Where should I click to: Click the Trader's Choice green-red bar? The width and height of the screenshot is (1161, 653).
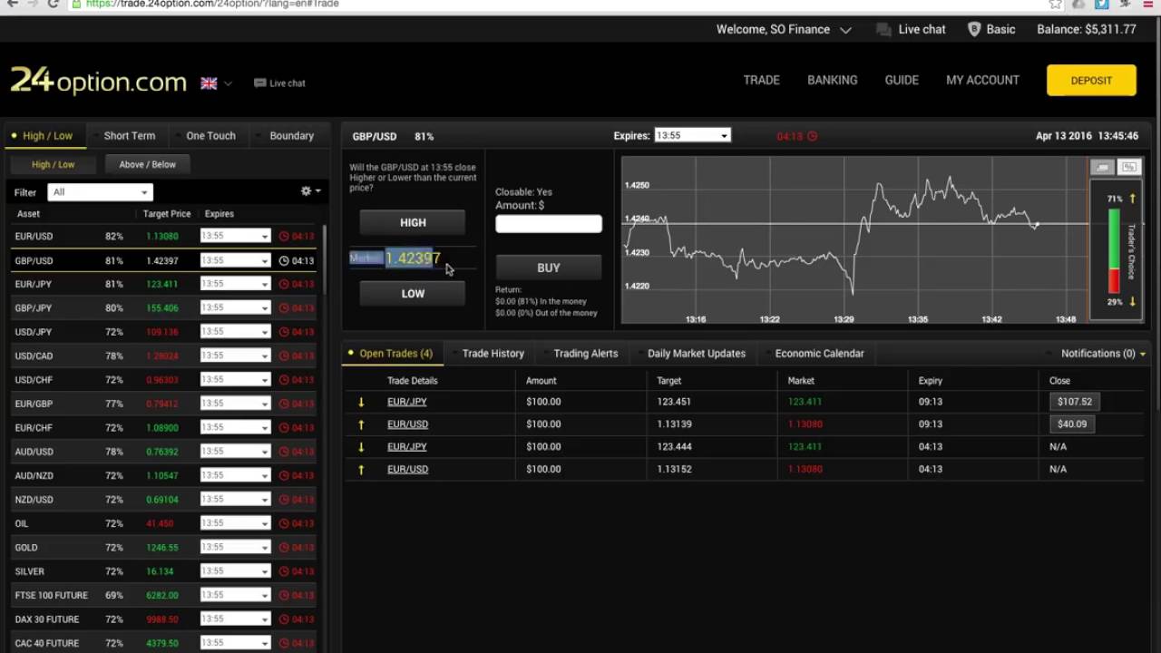(1114, 251)
